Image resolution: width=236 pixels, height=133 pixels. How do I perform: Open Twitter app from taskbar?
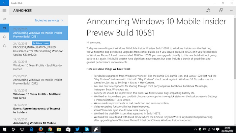point(77,129)
